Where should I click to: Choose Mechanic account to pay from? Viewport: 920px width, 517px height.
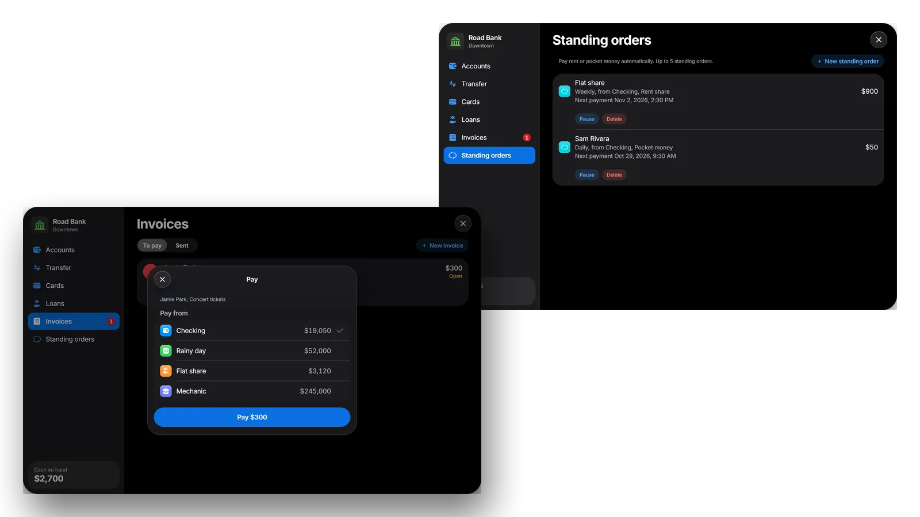click(x=252, y=391)
